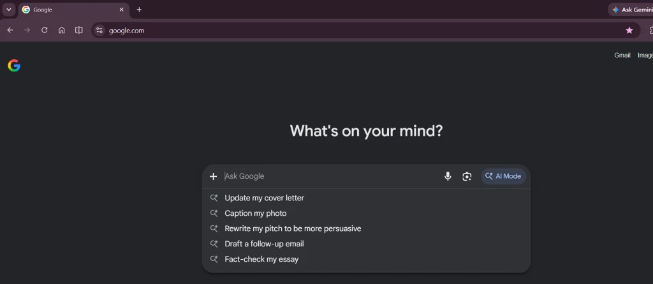Click the Google G logo
The width and height of the screenshot is (653, 284).
14,66
